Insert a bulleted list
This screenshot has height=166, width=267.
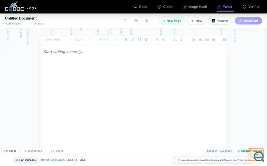click(x=200, y=40)
